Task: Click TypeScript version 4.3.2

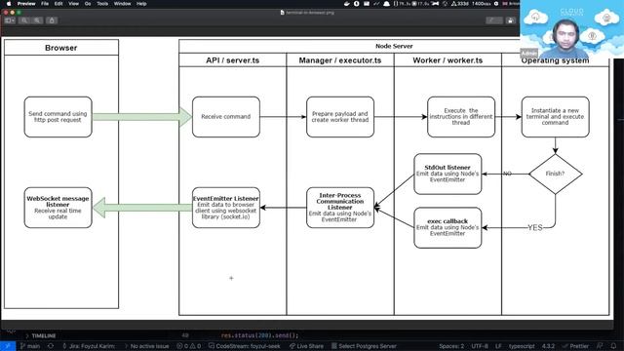Action: point(548,346)
